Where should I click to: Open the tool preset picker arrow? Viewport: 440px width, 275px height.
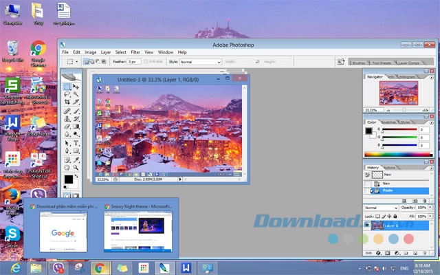[76, 61]
